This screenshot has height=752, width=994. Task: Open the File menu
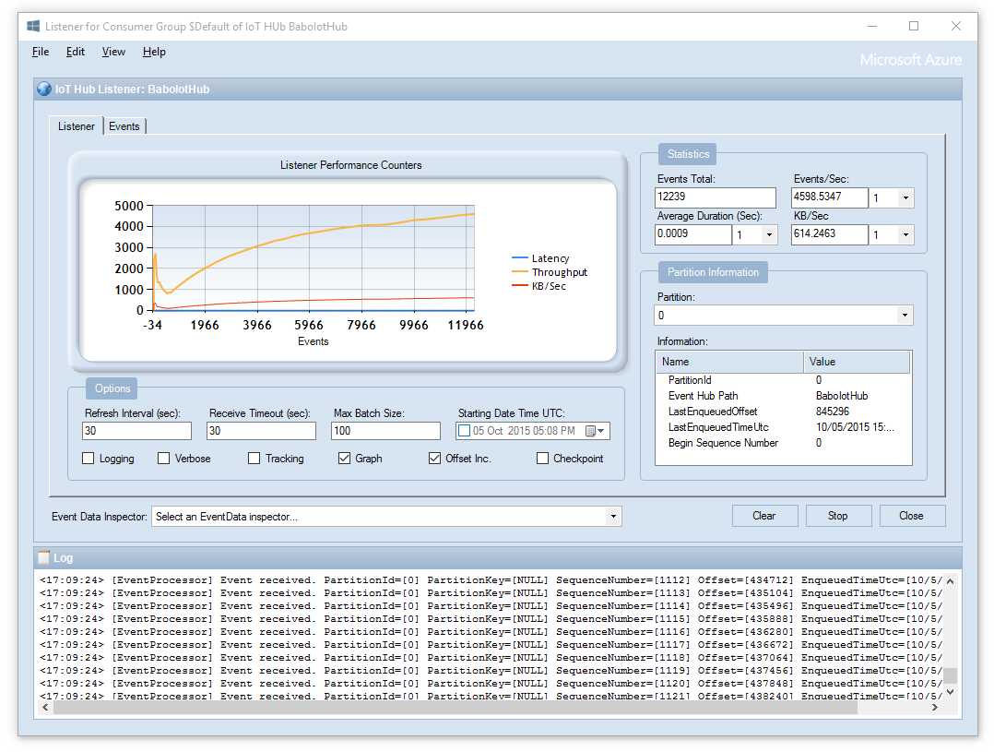41,52
